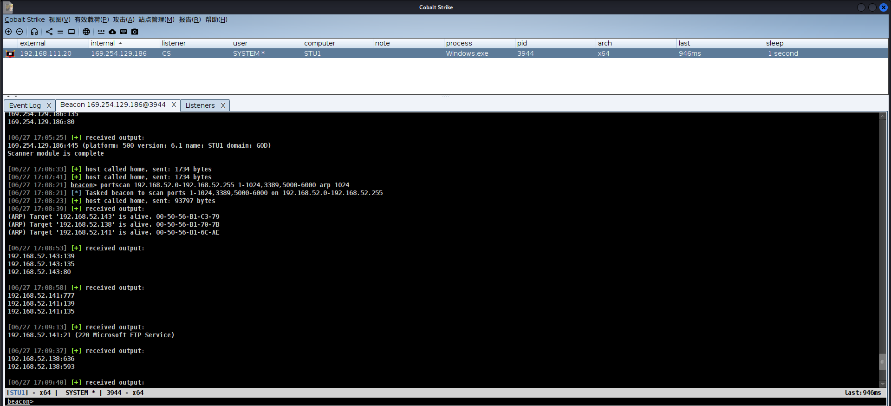
Task: View keystrokes via the keyboard icon
Action: tap(124, 32)
